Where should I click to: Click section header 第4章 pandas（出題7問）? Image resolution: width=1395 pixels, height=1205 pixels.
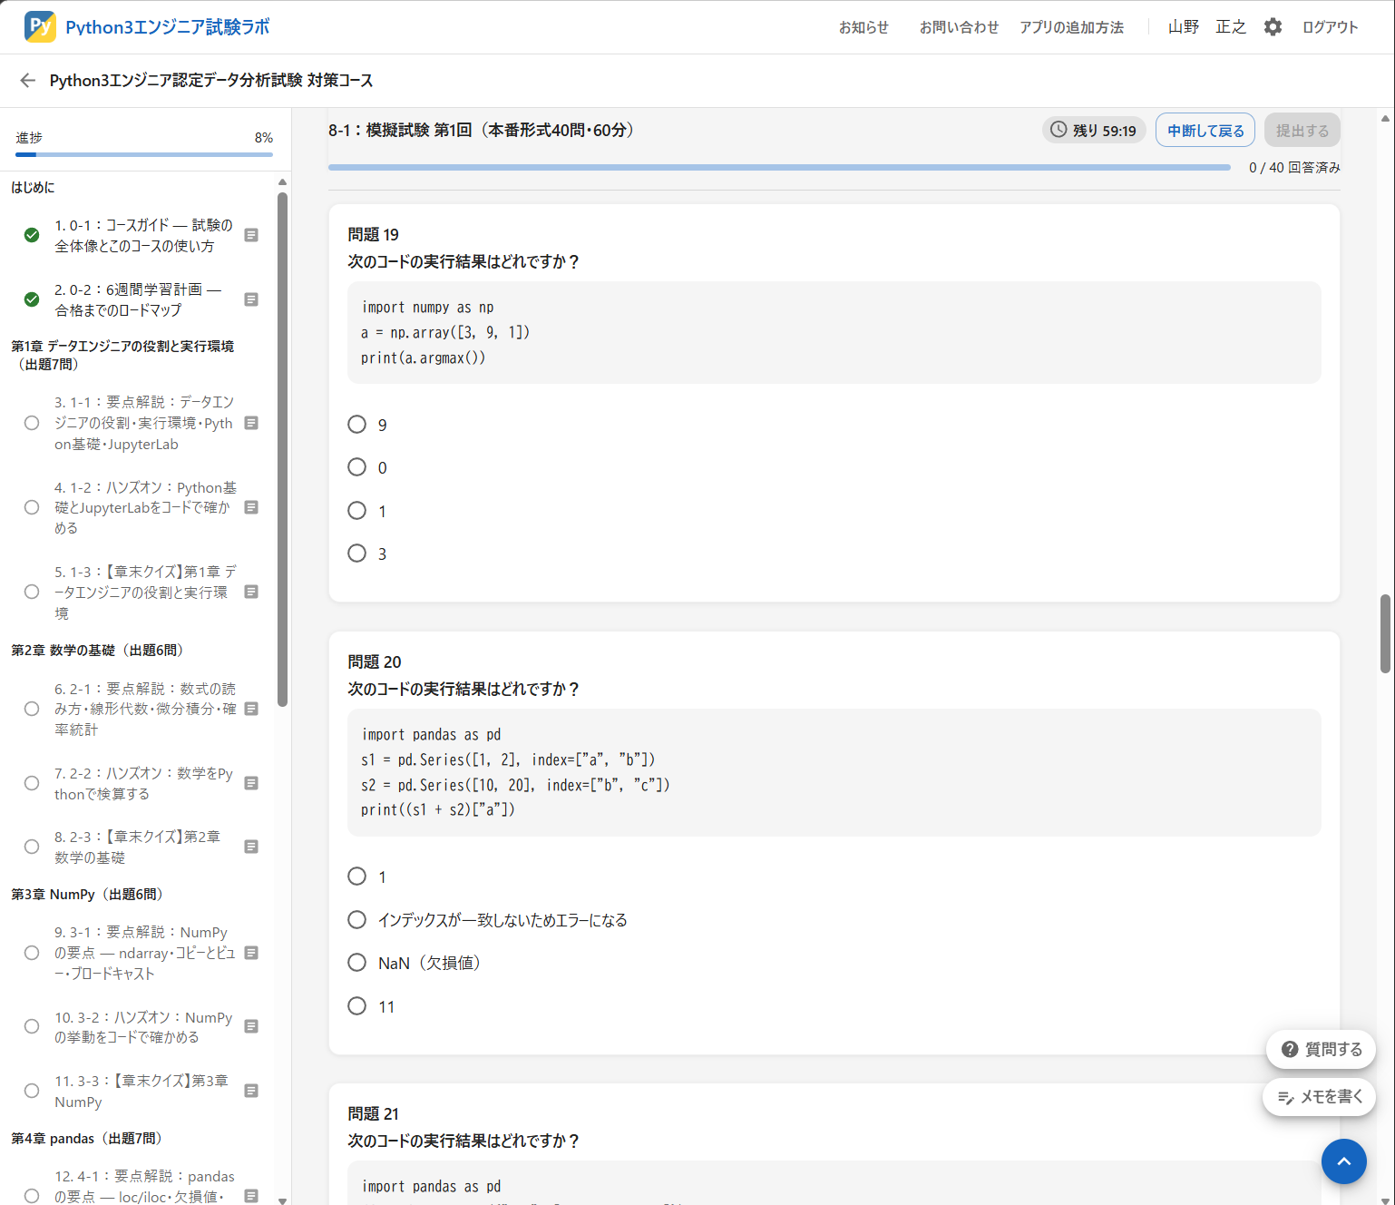[88, 1138]
